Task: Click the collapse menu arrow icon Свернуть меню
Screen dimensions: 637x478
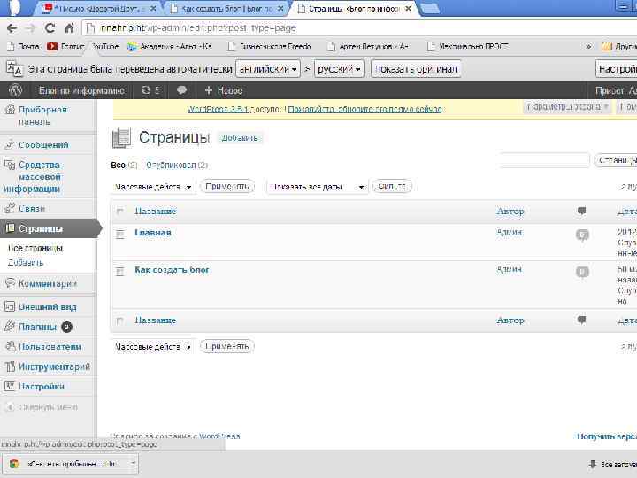Action: [x=10, y=407]
